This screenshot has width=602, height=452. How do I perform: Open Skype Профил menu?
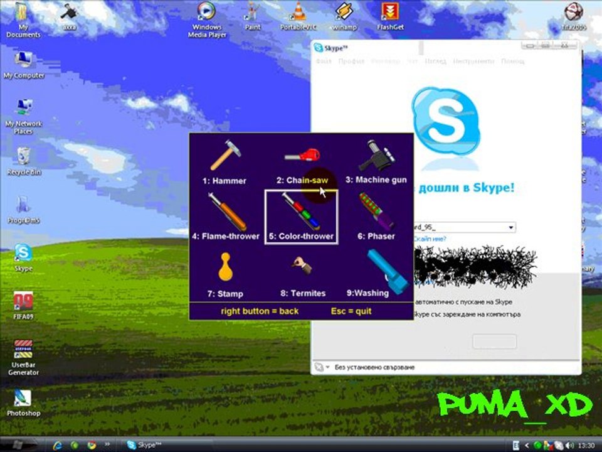click(x=351, y=61)
